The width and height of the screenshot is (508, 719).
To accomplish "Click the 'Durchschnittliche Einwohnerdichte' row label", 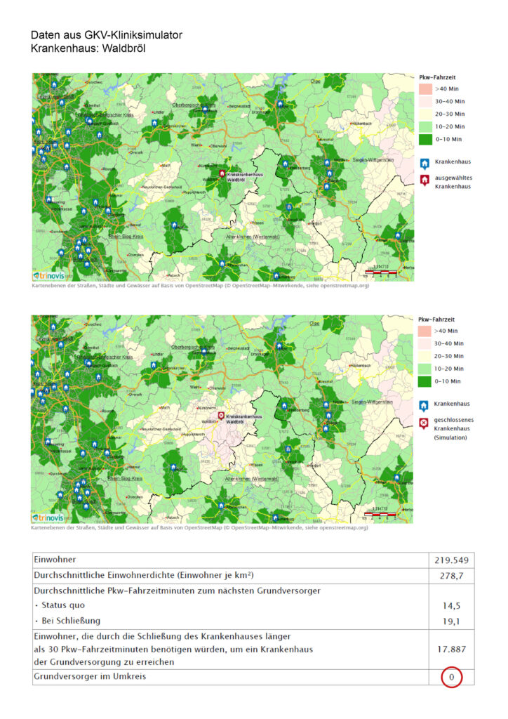I will click(144, 575).
